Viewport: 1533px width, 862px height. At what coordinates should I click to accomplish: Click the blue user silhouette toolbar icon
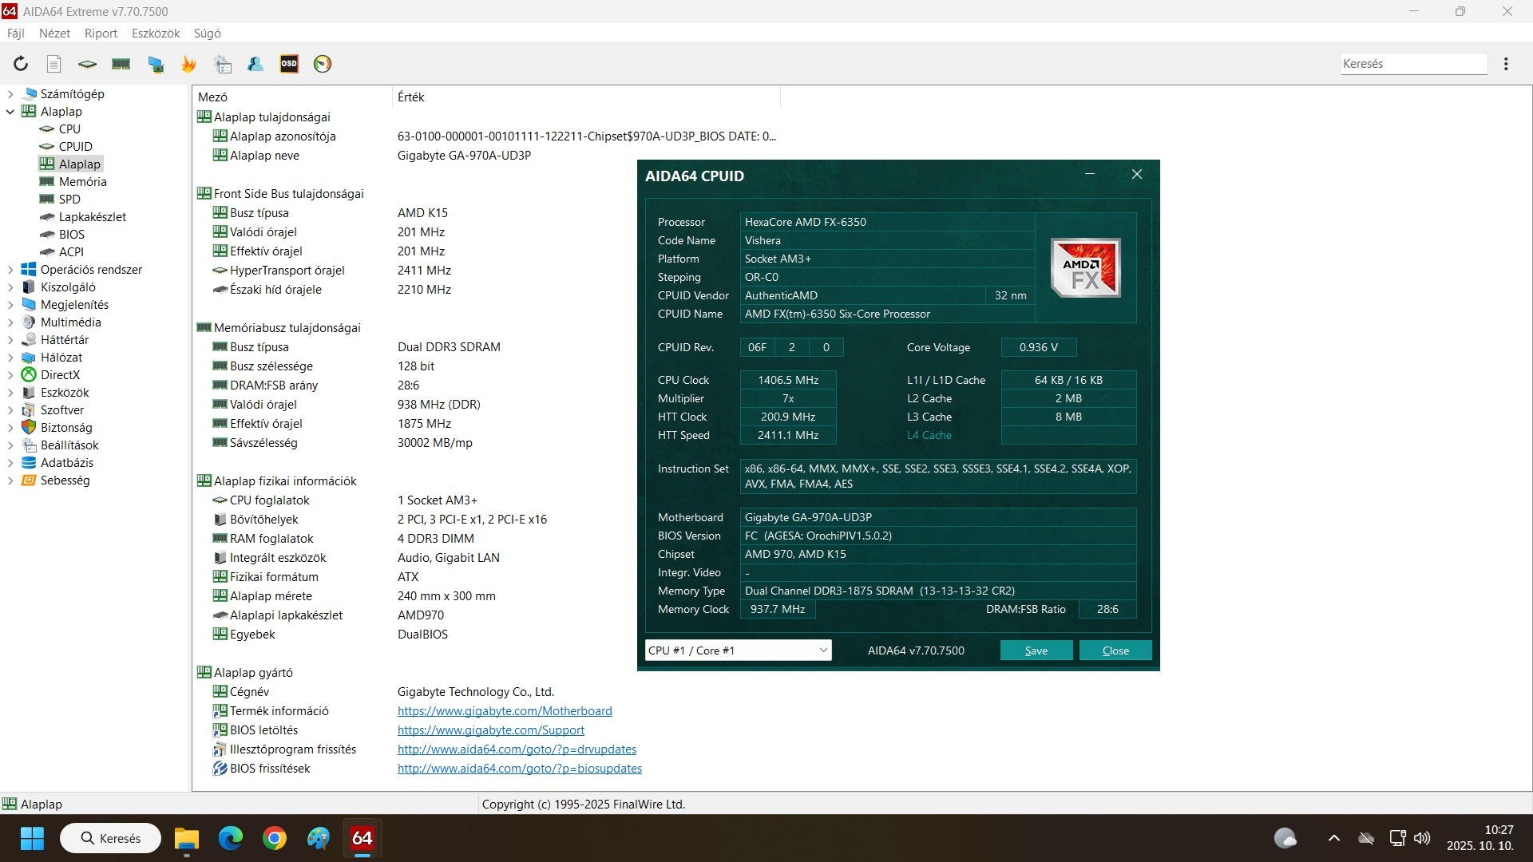click(x=255, y=64)
